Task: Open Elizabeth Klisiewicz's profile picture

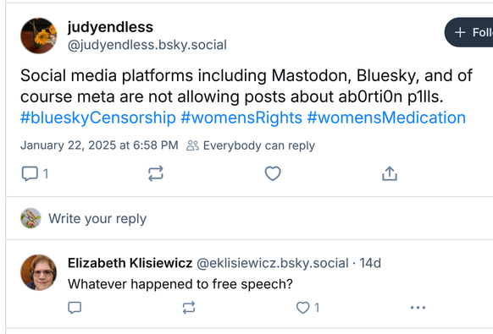Action: [x=39, y=272]
